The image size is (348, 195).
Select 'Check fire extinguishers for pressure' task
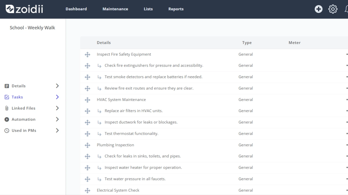(154, 65)
